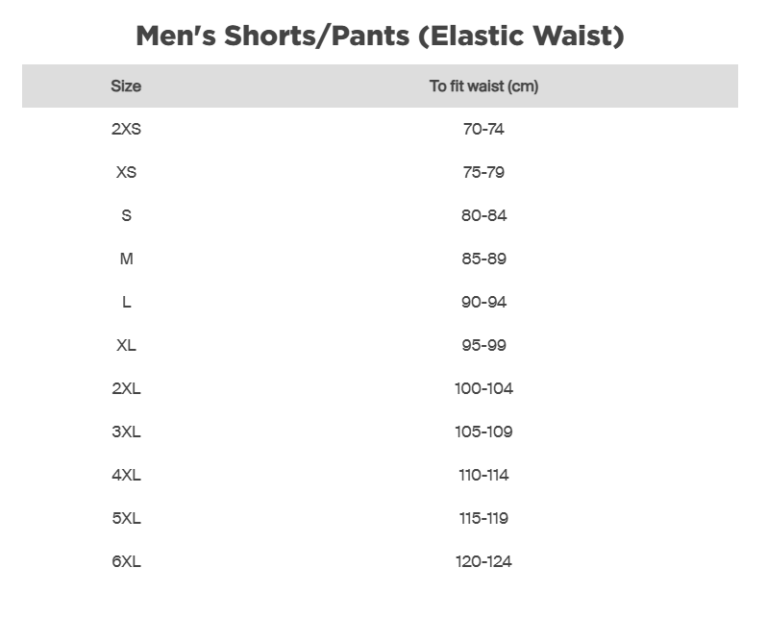Screen dimensions: 767x617
Task: Click the 3XL size label
Action: [126, 432]
